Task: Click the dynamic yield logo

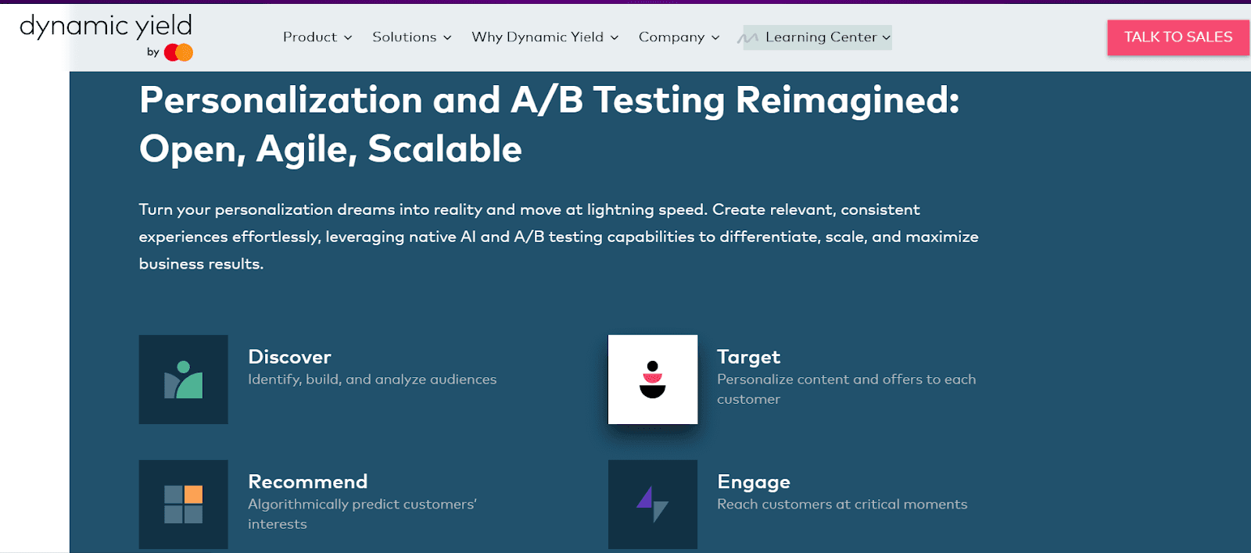Action: click(x=106, y=27)
